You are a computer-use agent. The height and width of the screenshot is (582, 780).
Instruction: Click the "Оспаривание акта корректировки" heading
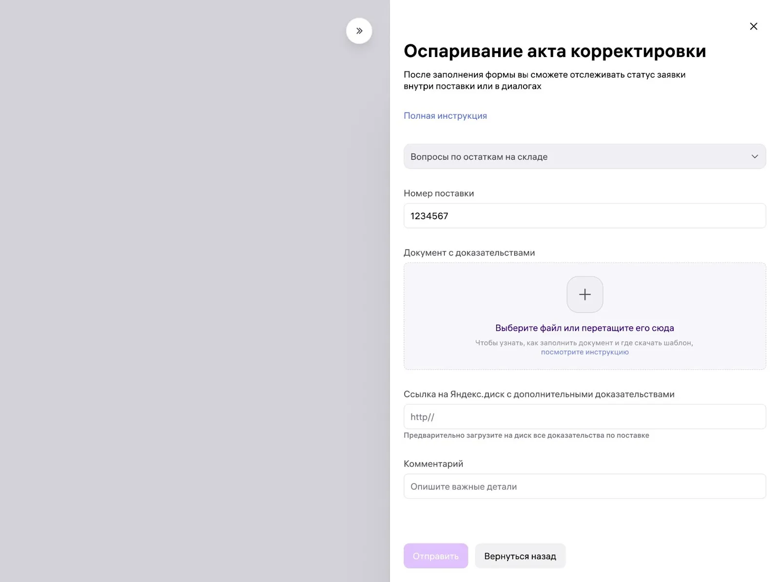(555, 51)
